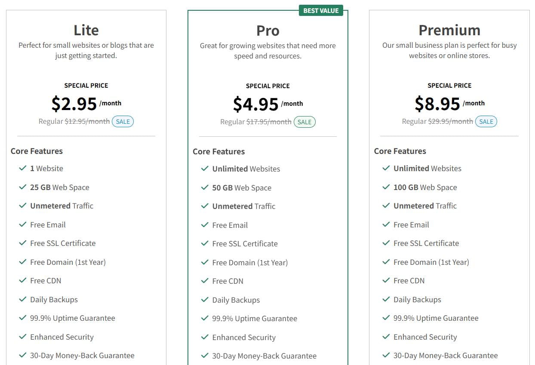This screenshot has width=535, height=365.
Task: Click the BEST VALUE badge on Pro
Action: point(321,11)
